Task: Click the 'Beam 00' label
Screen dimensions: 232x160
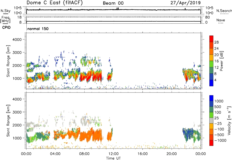Action: (x=113, y=3)
